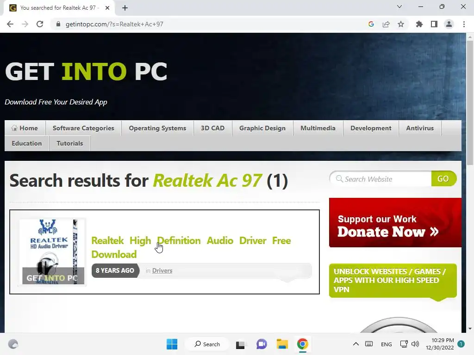Go back to the previous page
Image resolution: width=474 pixels, height=355 pixels.
pos(10,24)
